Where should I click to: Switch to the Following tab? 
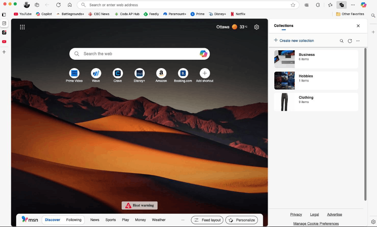tap(74, 220)
